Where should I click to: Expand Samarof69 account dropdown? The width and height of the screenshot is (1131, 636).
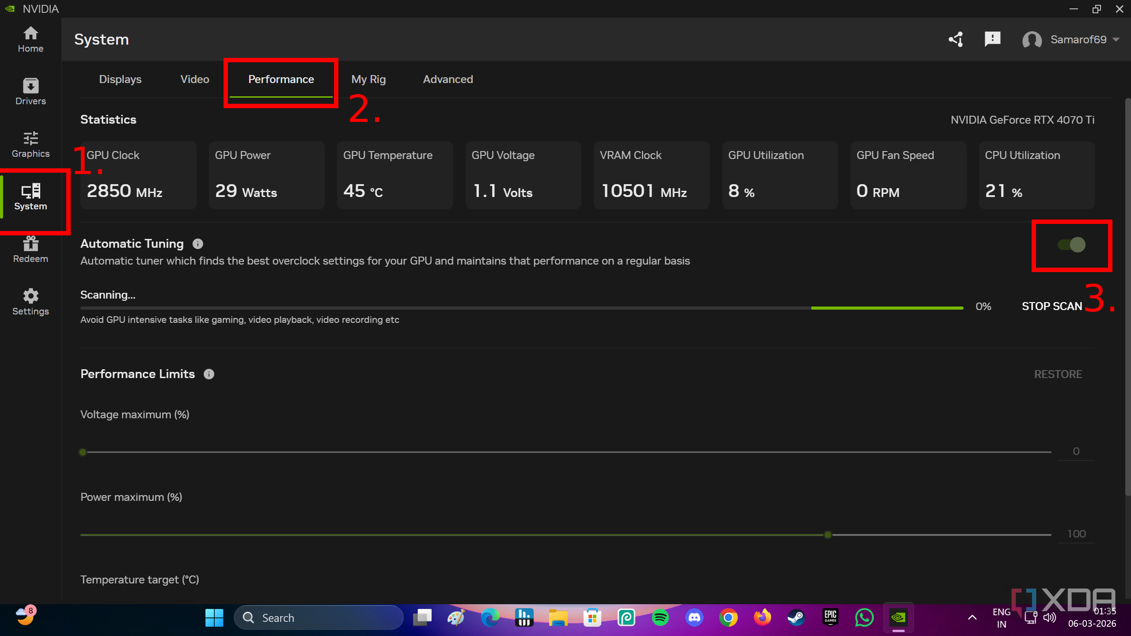tap(1116, 40)
